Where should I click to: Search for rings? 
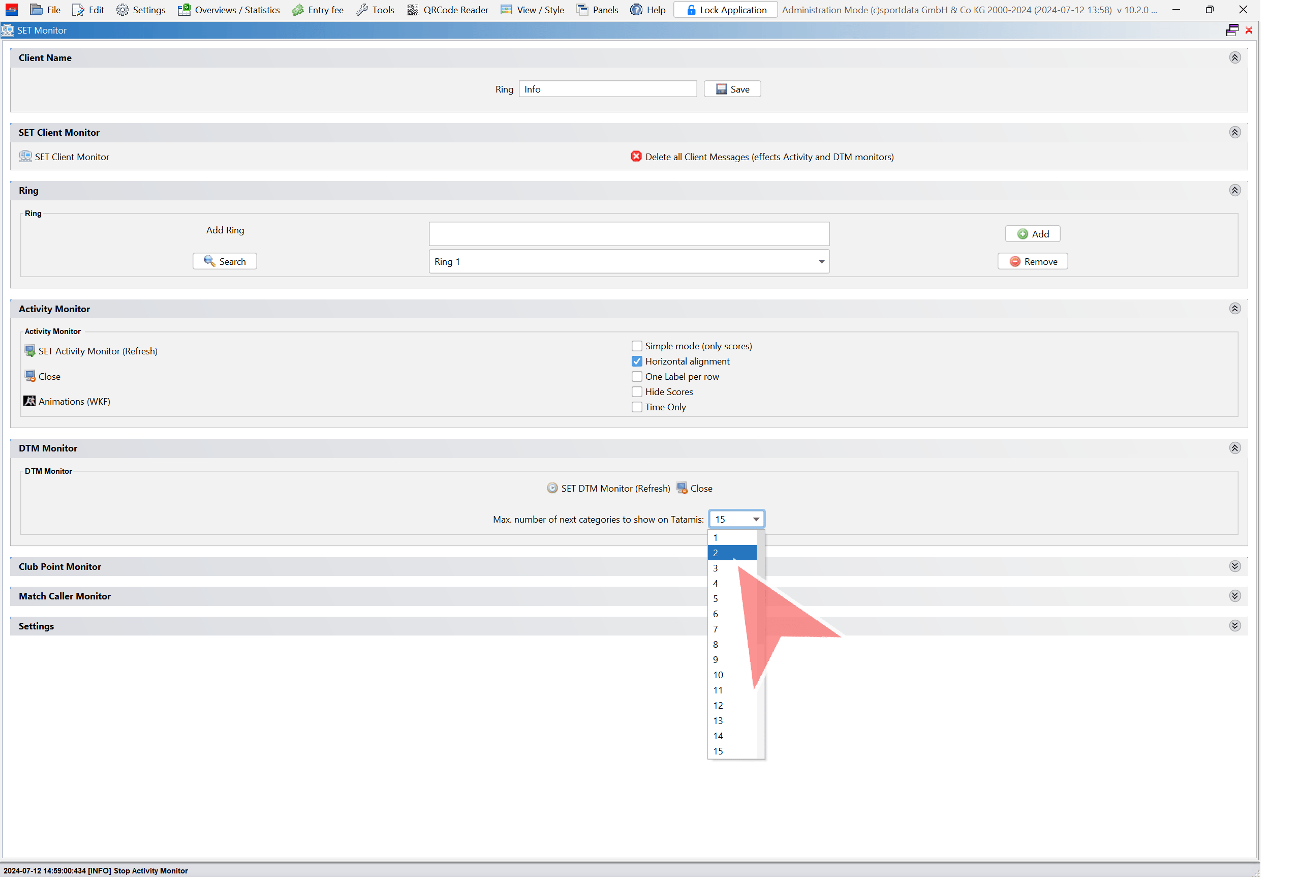pos(224,261)
